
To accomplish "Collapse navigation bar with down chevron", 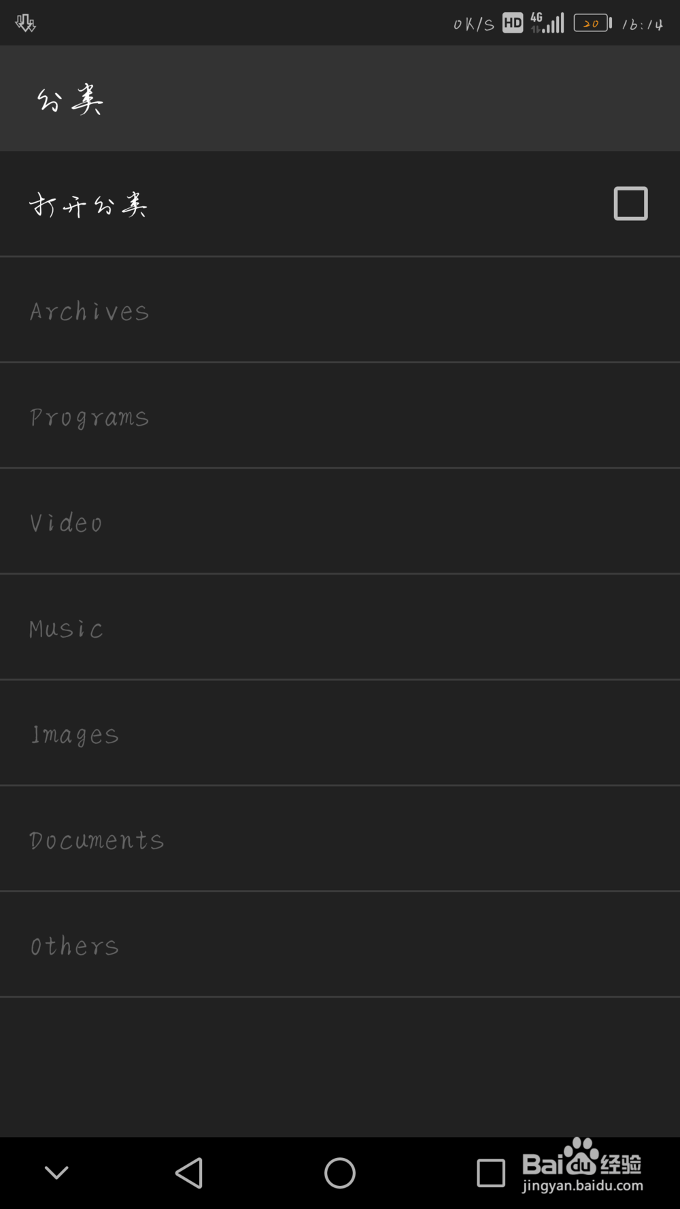I will pos(56,1172).
